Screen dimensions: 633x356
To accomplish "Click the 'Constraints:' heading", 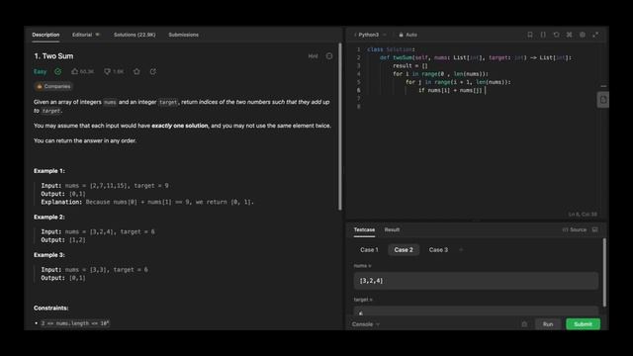I will tap(50, 308).
